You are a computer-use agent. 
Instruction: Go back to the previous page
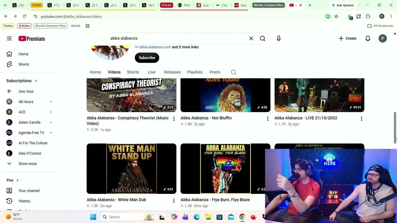coord(6,16)
